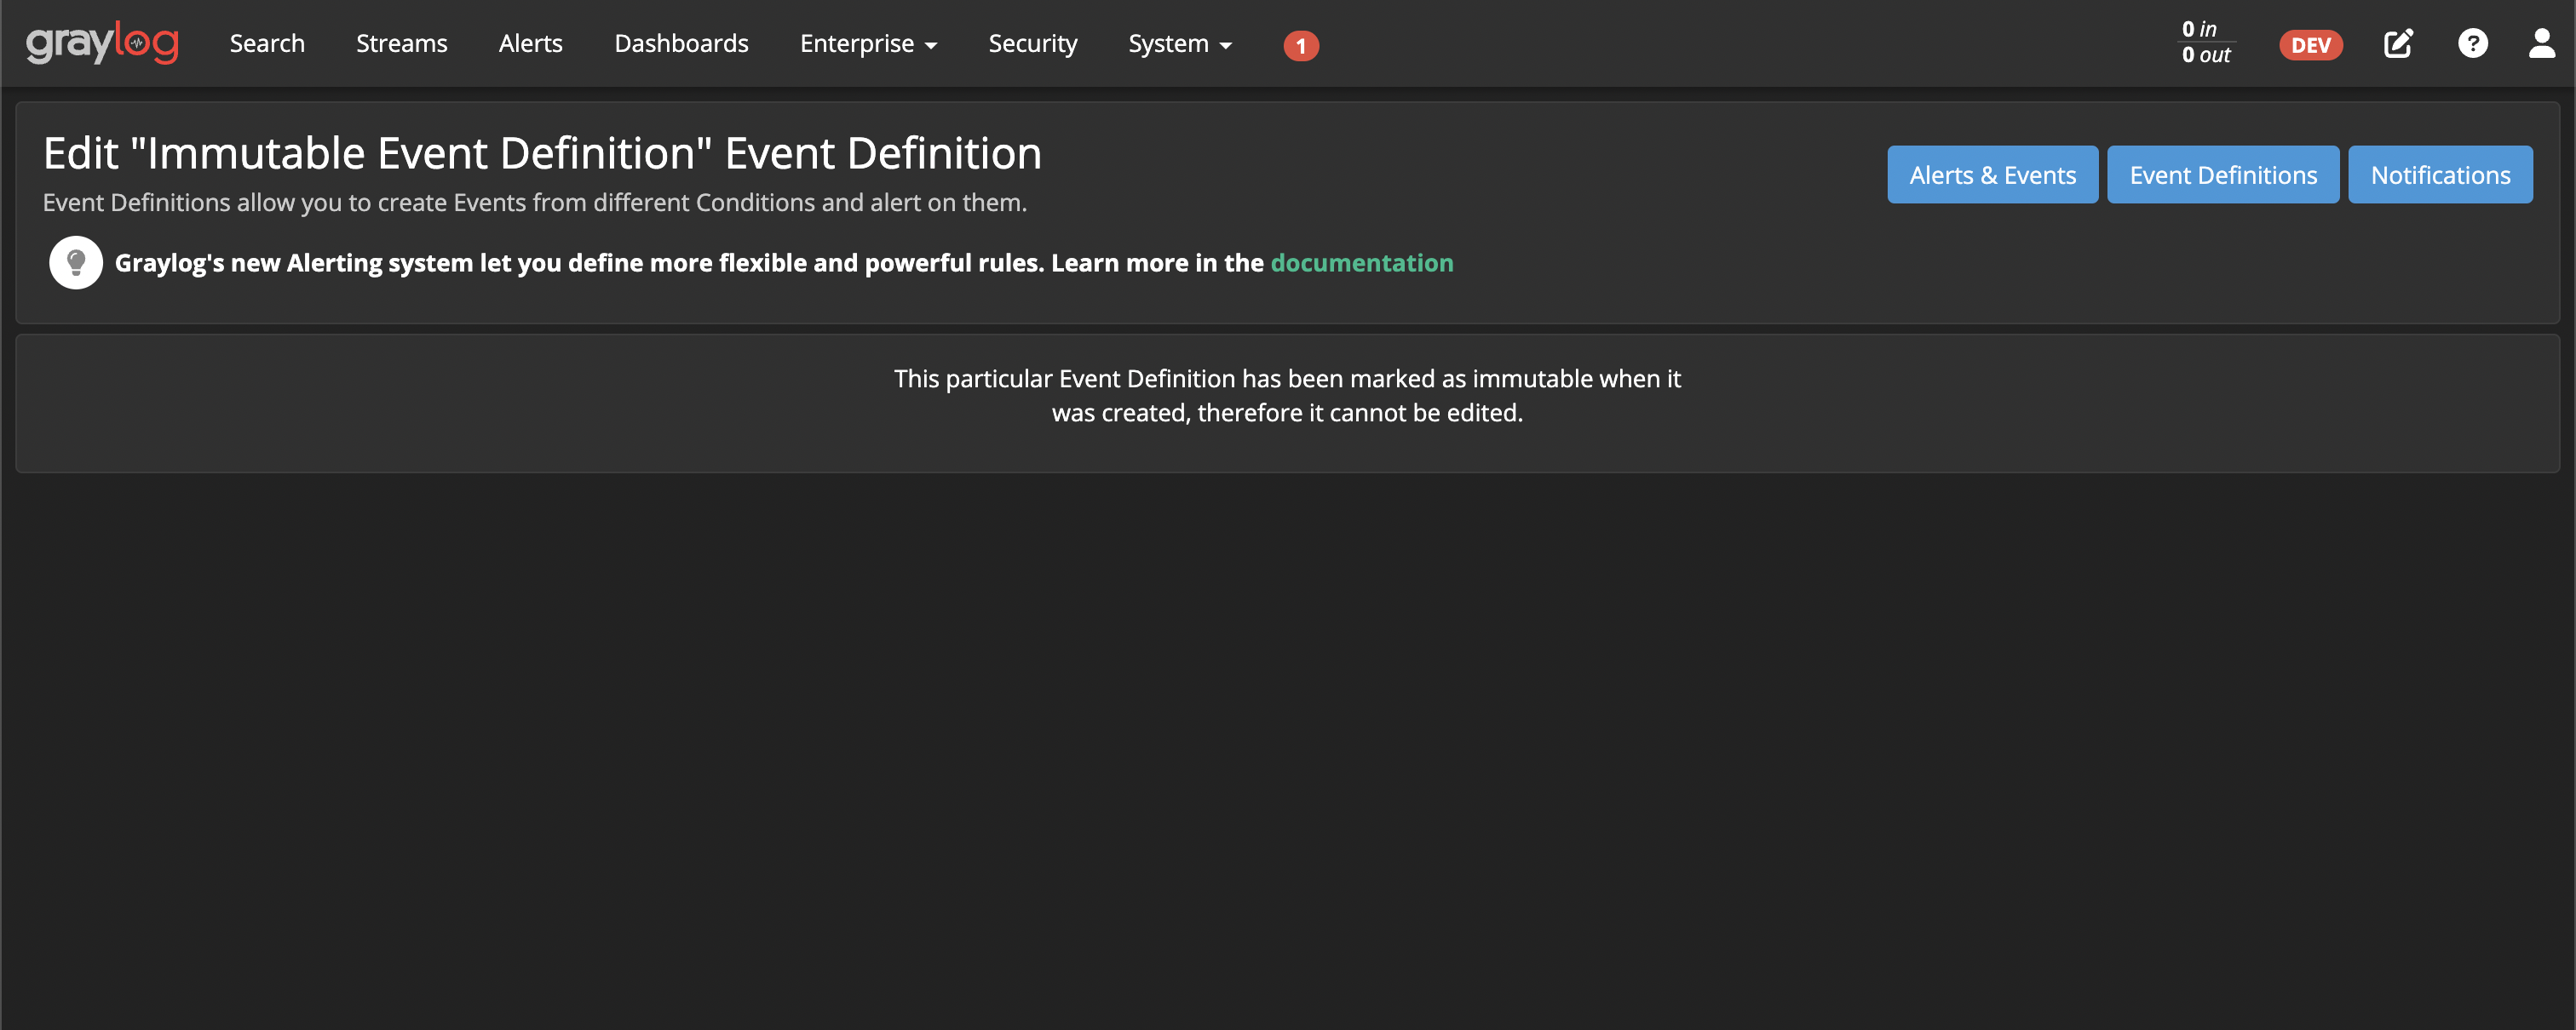Click the DEV environment badge
Viewport: 2576px width, 1030px height.
click(2311, 44)
